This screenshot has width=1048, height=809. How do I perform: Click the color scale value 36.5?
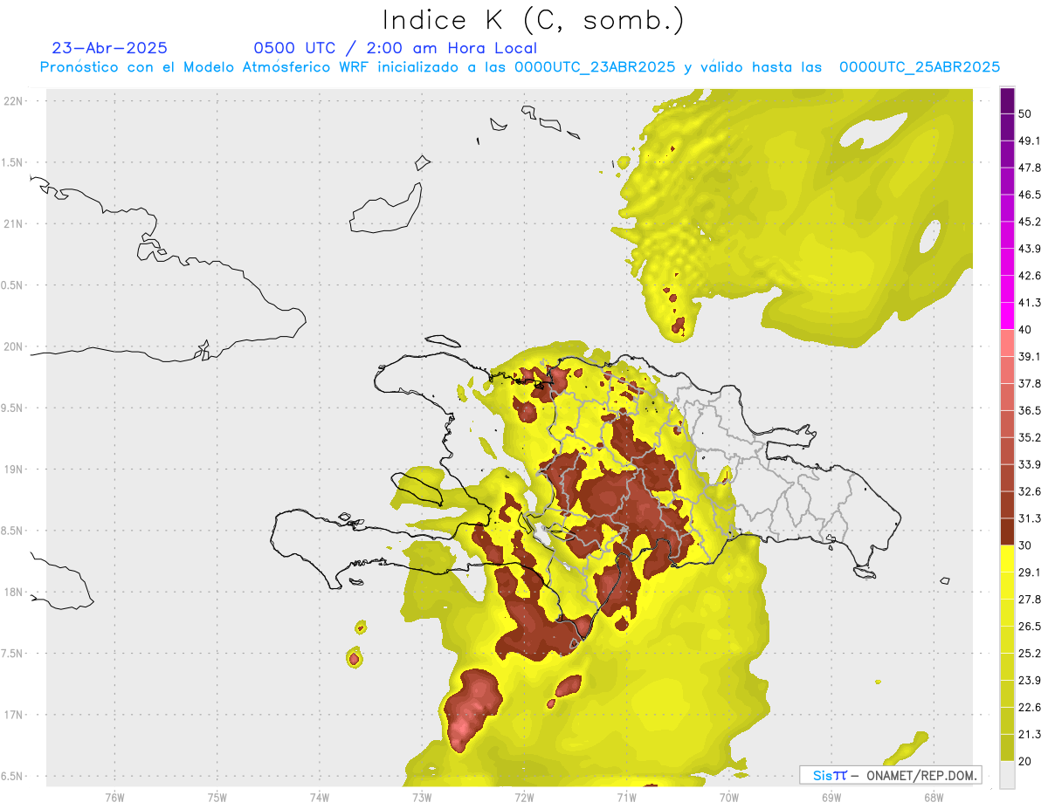[1030, 410]
